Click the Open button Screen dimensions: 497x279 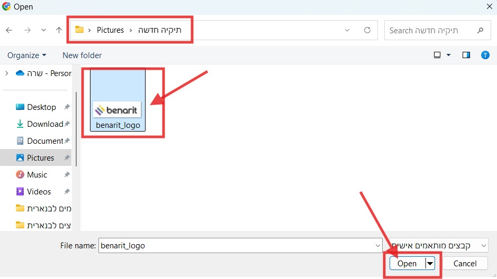click(x=406, y=264)
